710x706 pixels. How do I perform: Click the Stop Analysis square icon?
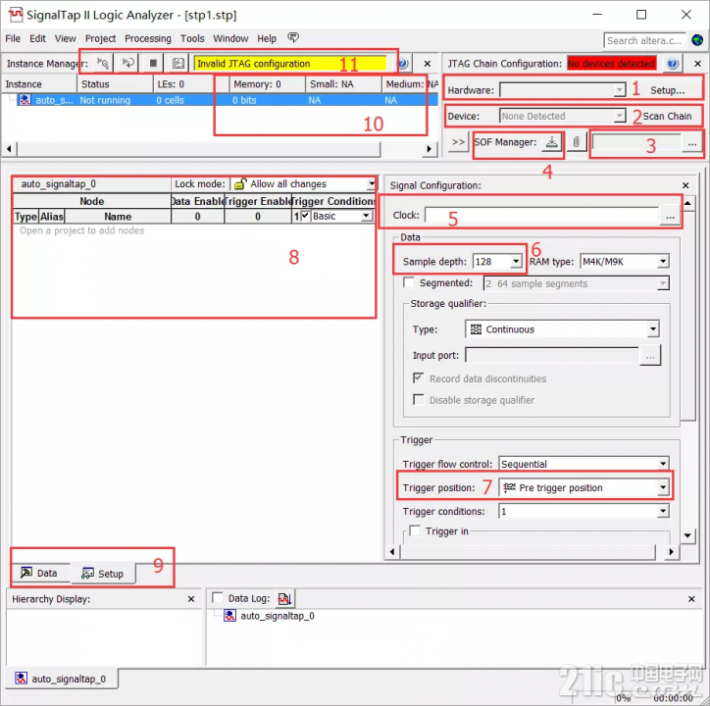pyautogui.click(x=153, y=63)
